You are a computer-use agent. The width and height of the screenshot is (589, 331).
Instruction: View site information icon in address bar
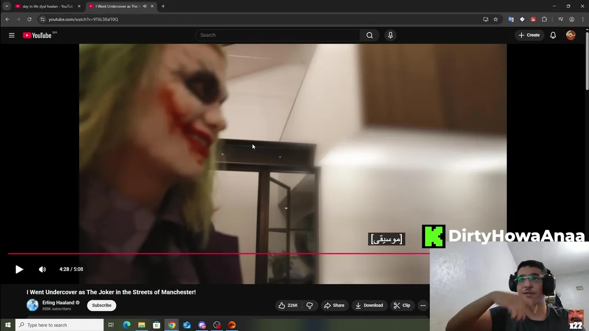(42, 19)
